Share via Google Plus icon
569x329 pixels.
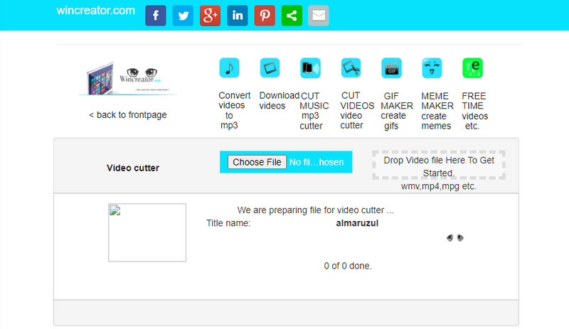(210, 16)
